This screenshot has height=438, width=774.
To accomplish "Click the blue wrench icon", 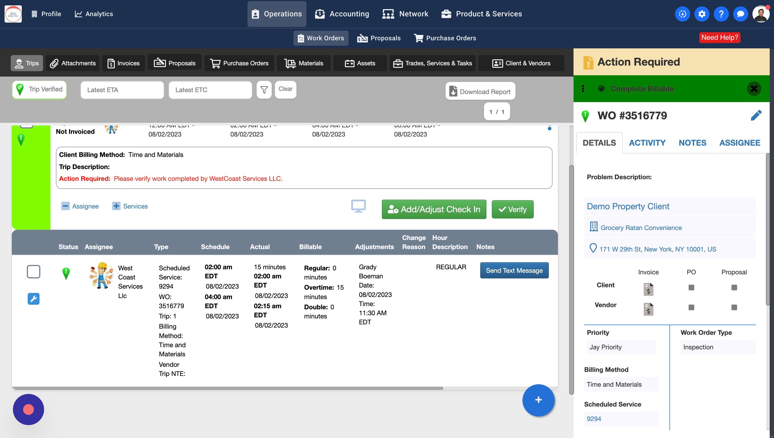I will pyautogui.click(x=33, y=299).
